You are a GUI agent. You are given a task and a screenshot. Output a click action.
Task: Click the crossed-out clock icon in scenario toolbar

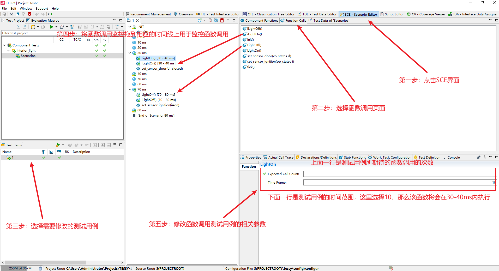coord(216,20)
